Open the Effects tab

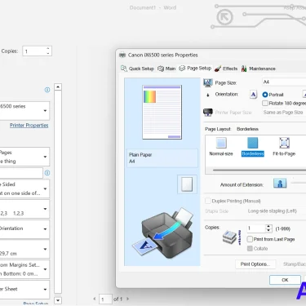[x=226, y=69]
